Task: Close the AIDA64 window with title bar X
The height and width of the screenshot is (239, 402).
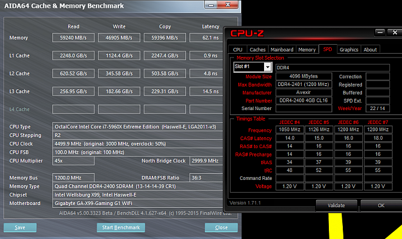Action: coord(228,4)
